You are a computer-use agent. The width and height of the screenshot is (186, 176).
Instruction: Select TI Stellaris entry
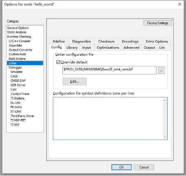tap(18, 98)
